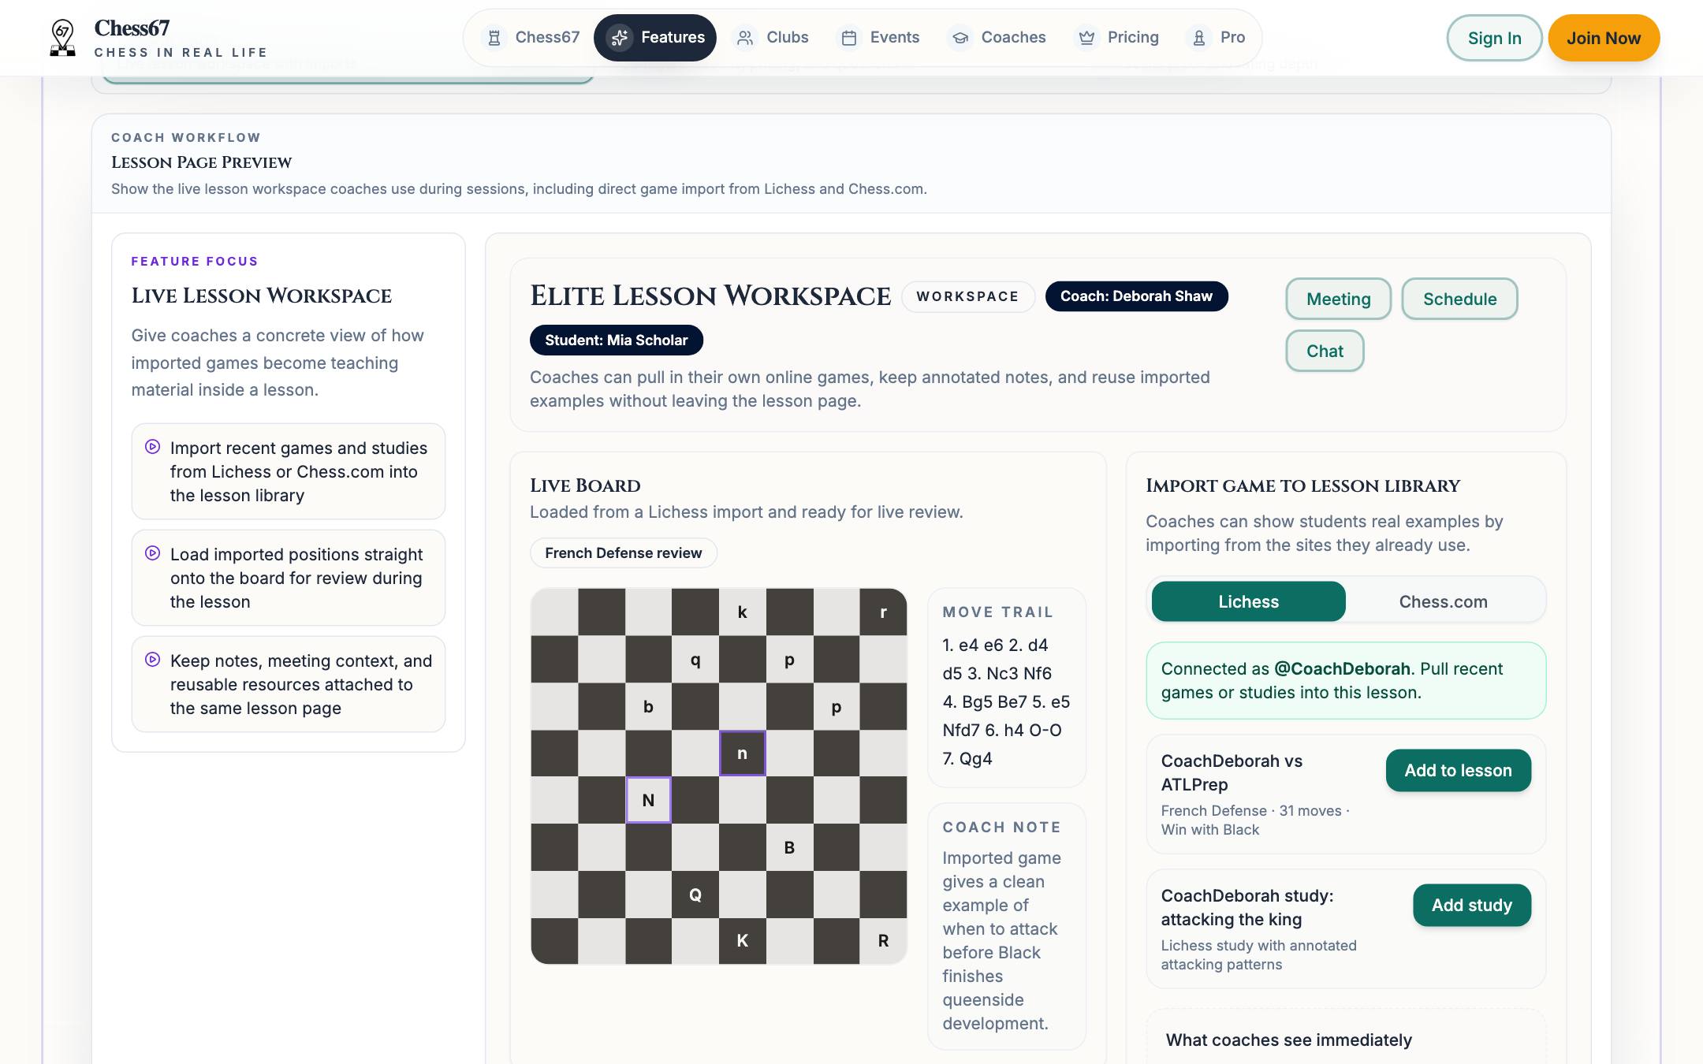Screen dimensions: 1703x1064
Task: Click the Coach: Deborah Shaw badge
Action: (x=1136, y=296)
